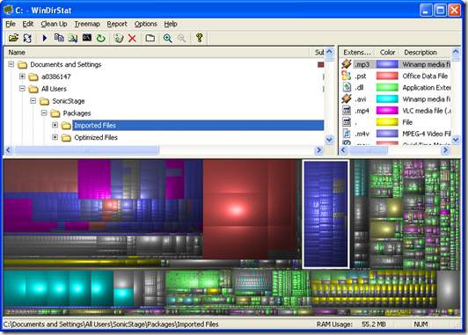Click the red X Delete icon
This screenshot has height=335, width=468.
click(x=132, y=38)
